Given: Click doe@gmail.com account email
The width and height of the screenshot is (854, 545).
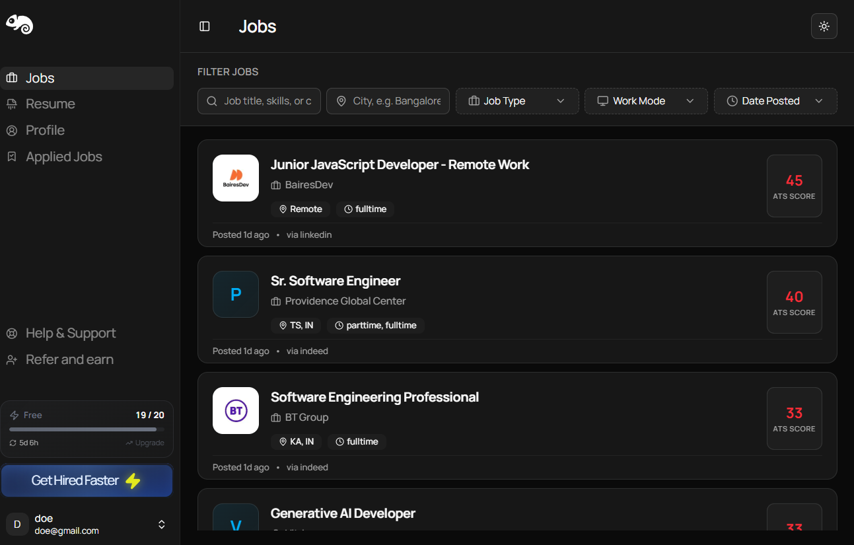Looking at the screenshot, I should click(x=67, y=530).
